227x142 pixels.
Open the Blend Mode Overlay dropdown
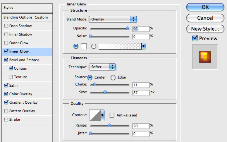tap(113, 19)
